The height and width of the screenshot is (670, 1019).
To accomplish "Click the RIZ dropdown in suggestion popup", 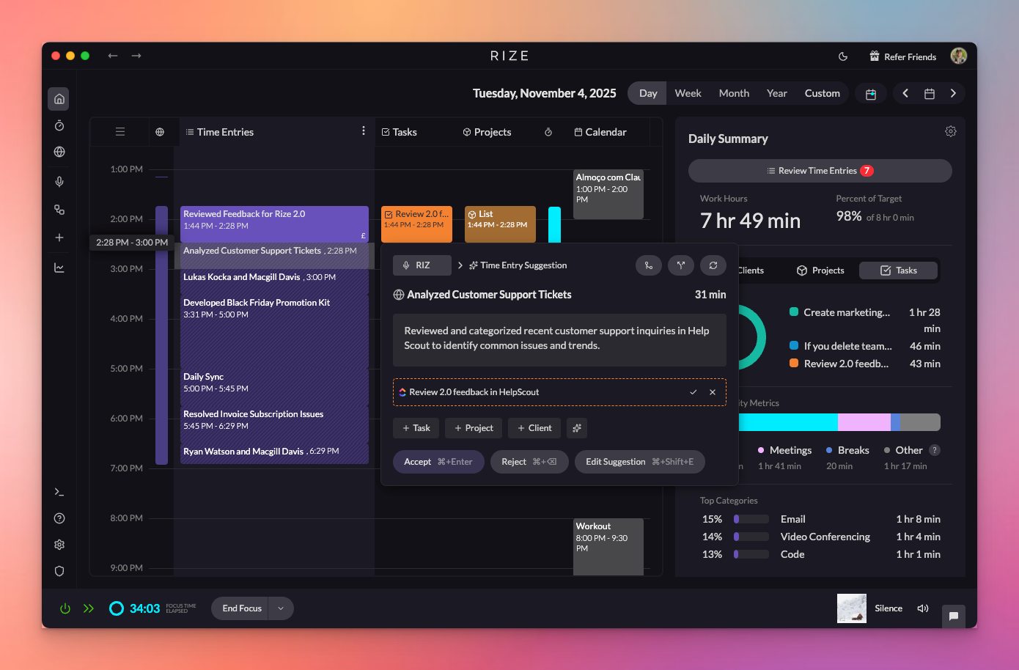I will pos(422,265).
